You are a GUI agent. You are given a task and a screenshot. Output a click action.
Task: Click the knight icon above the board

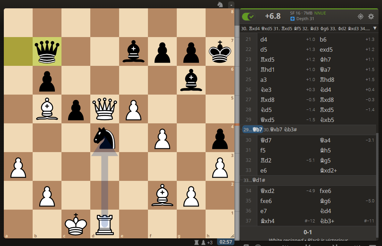pos(220,5)
